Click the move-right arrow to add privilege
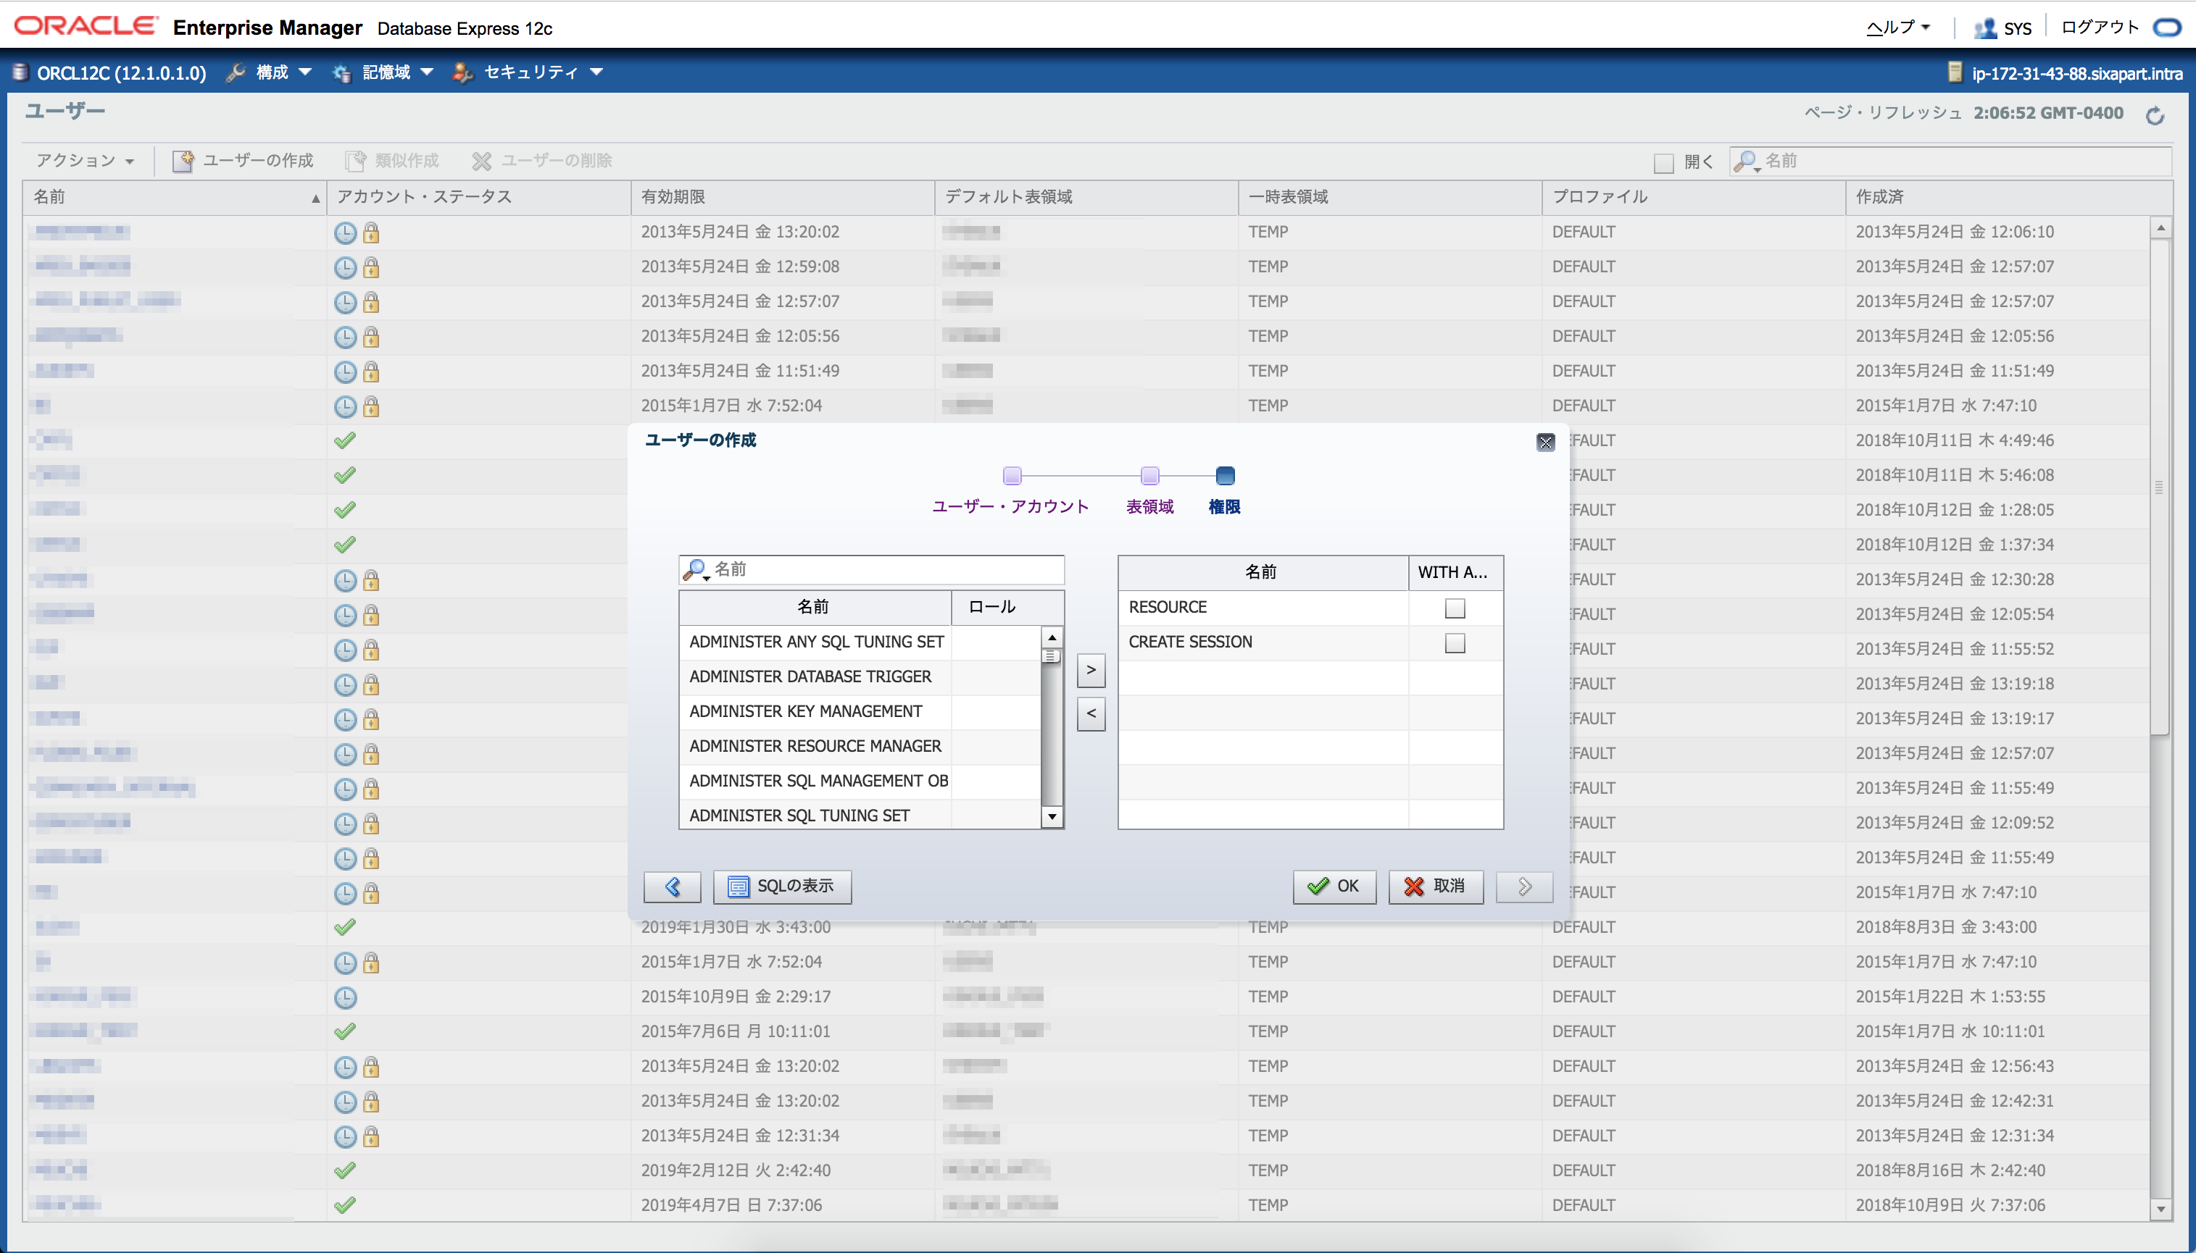Screen dimensions: 2196x1253 click(1090, 669)
